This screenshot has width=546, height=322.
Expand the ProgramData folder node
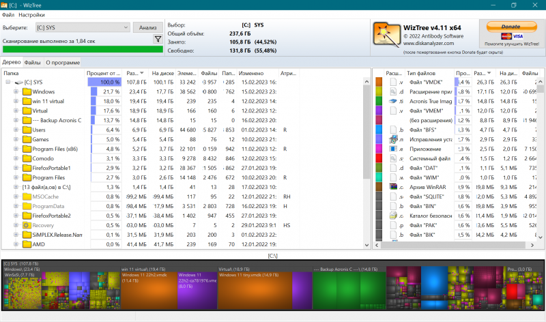(x=16, y=206)
